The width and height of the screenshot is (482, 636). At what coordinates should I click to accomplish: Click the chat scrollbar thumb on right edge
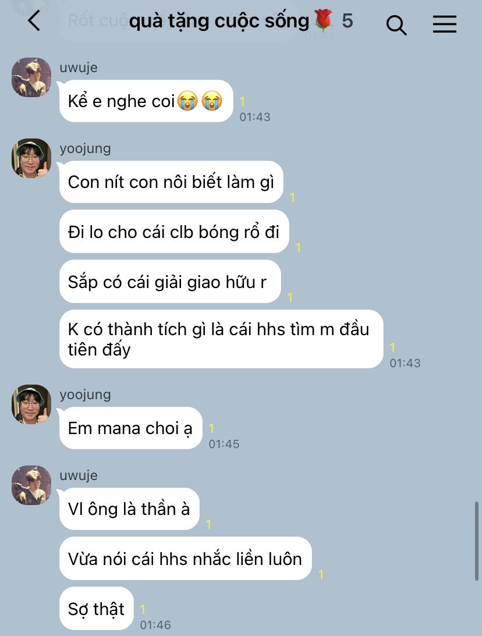[477, 541]
